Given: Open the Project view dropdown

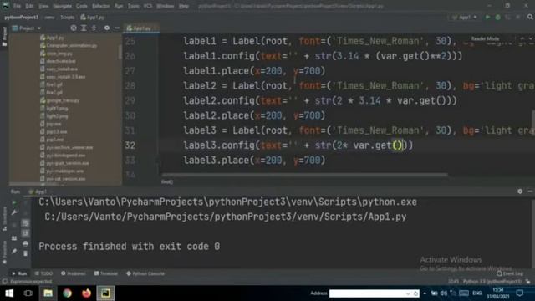Looking at the screenshot, I should (x=27, y=28).
